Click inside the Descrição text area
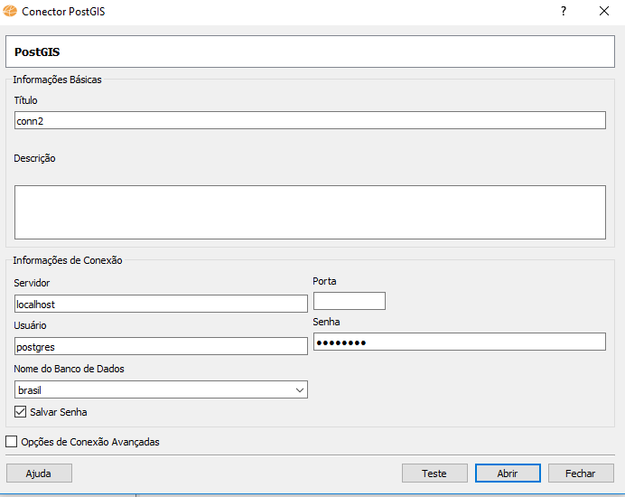The height and width of the screenshot is (497, 625). pos(310,212)
